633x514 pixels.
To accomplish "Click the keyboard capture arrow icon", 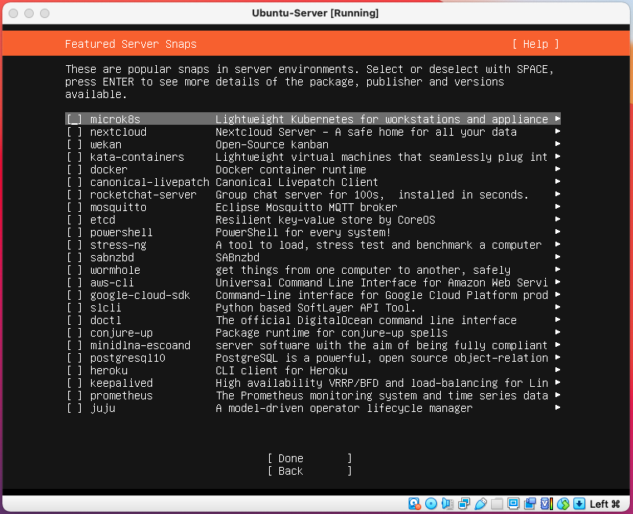I will [x=580, y=504].
